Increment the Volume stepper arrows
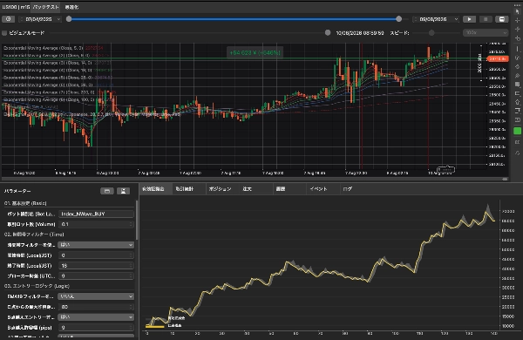523x340 pixels. (x=131, y=224)
